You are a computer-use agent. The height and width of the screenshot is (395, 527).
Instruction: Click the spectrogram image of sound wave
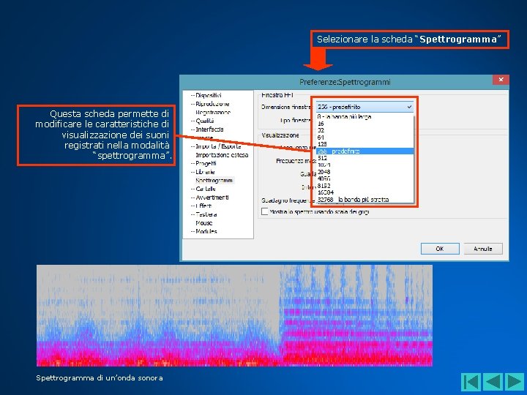(x=234, y=315)
